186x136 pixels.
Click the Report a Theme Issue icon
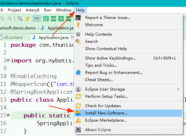(x=78, y=18)
